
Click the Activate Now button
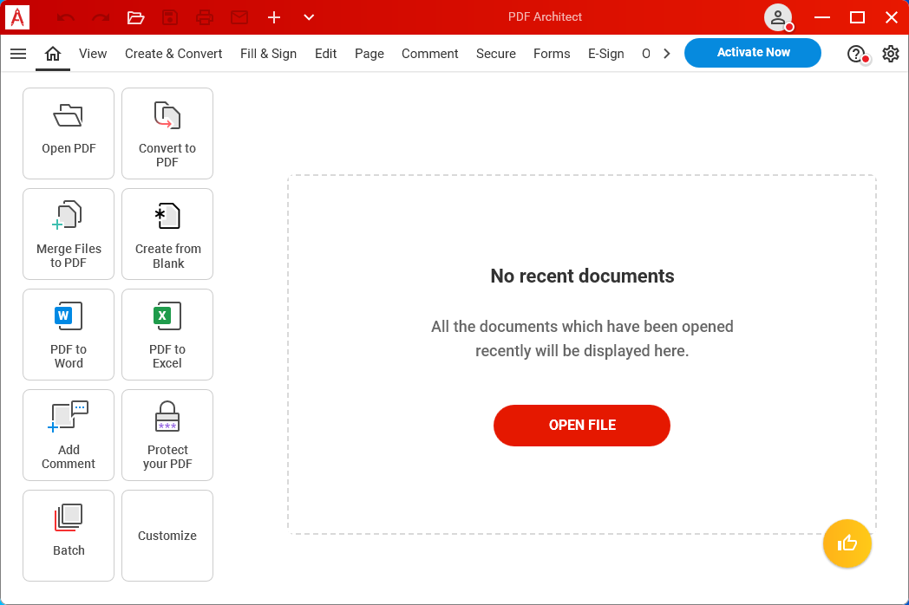pyautogui.click(x=752, y=52)
